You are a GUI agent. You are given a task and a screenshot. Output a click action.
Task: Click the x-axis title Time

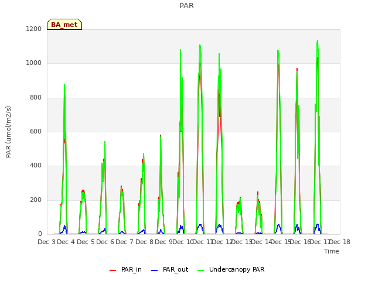tap(331, 251)
